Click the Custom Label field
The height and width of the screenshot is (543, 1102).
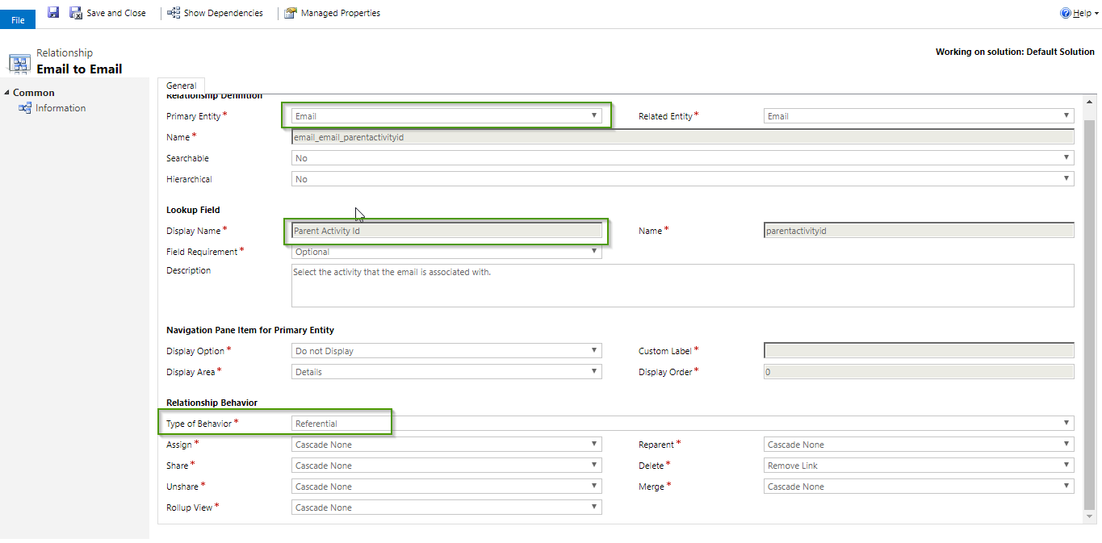click(x=919, y=351)
